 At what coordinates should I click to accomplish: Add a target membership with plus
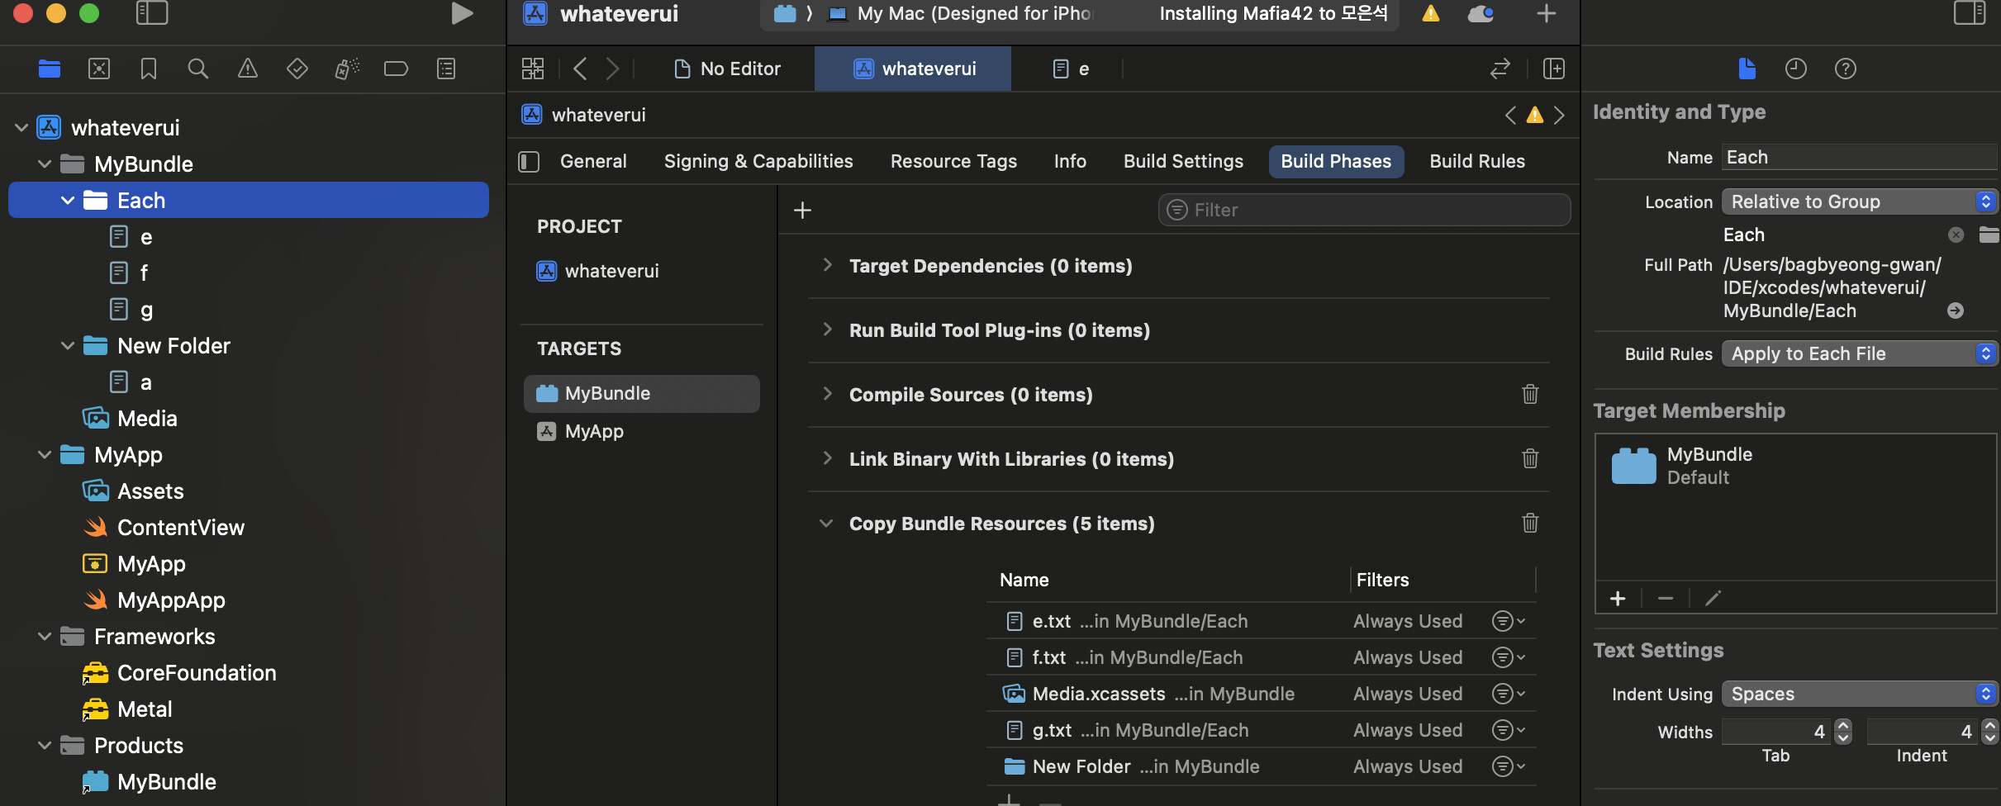coord(1618,598)
